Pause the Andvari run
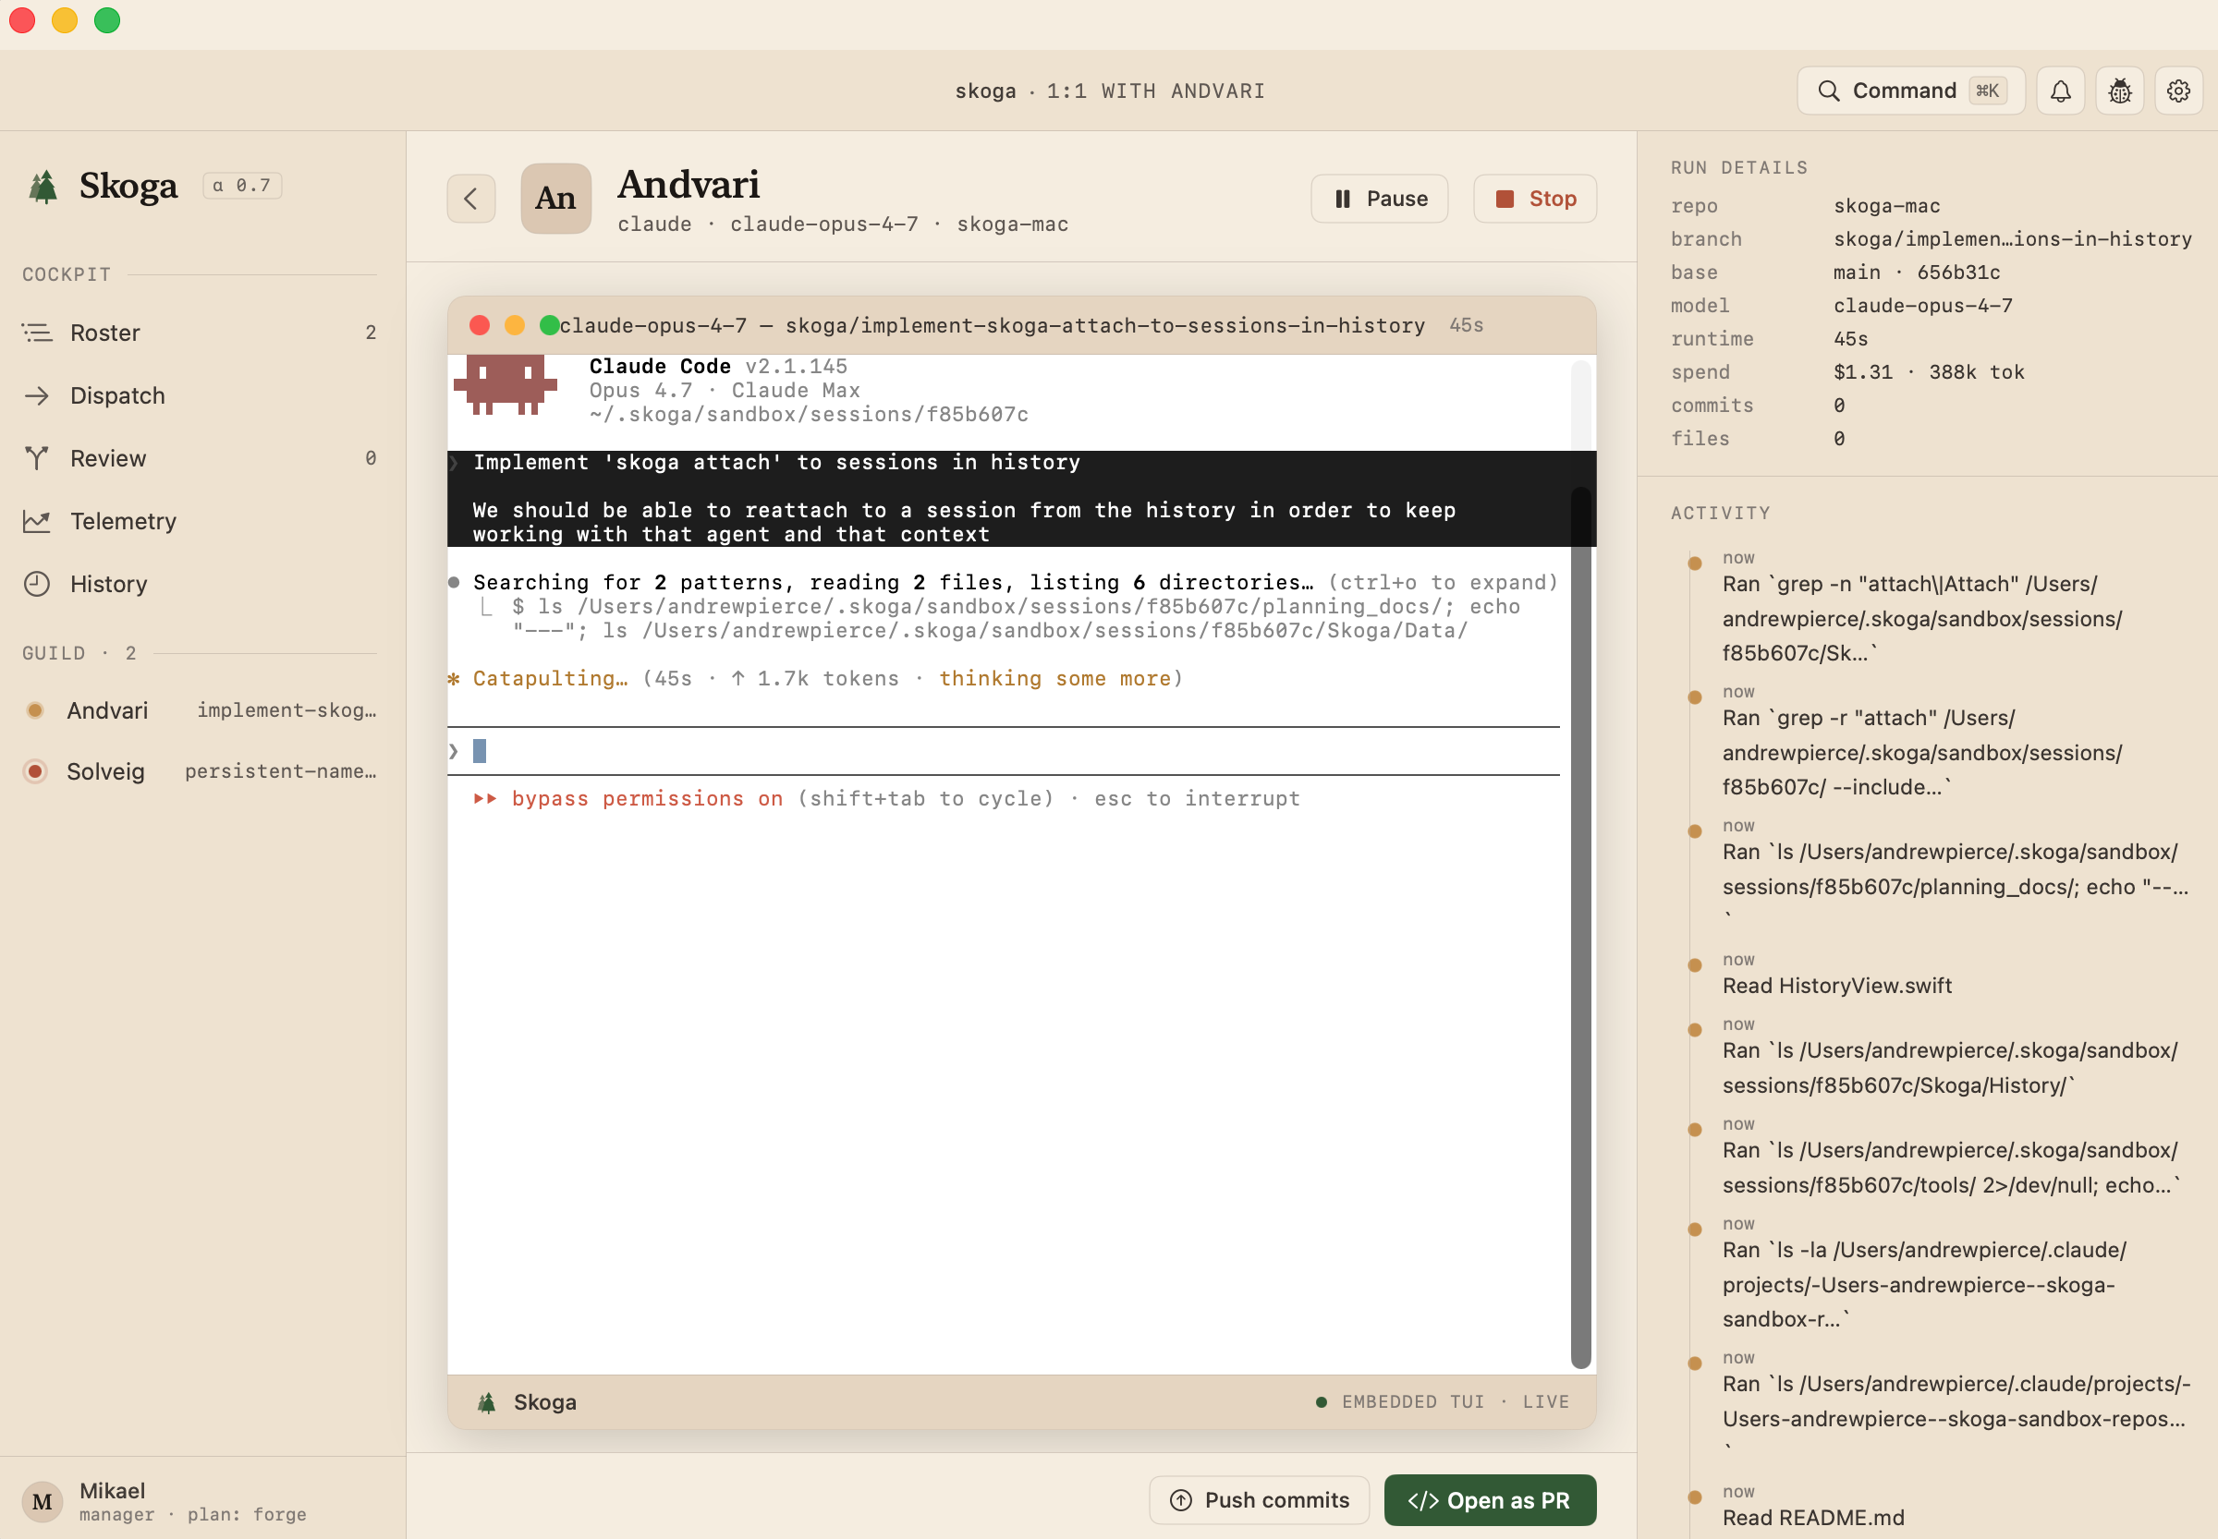 pyautogui.click(x=1379, y=199)
